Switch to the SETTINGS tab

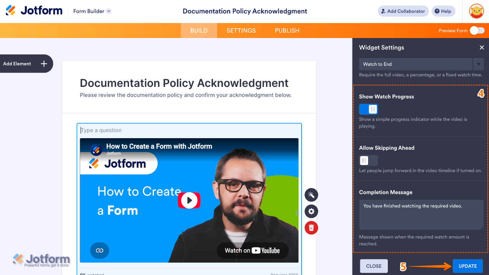tap(241, 31)
